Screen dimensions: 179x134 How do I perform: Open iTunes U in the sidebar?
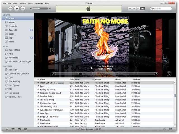click(18, 30)
